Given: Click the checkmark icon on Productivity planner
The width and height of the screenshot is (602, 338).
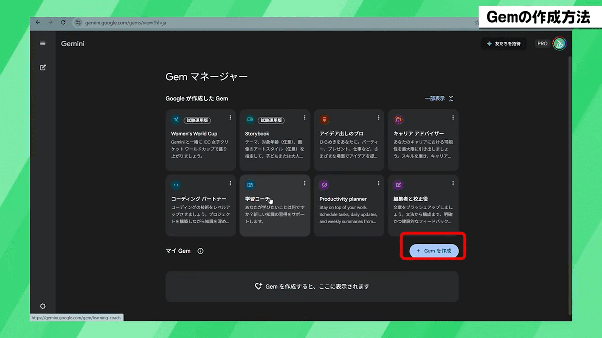Looking at the screenshot, I should (324, 185).
